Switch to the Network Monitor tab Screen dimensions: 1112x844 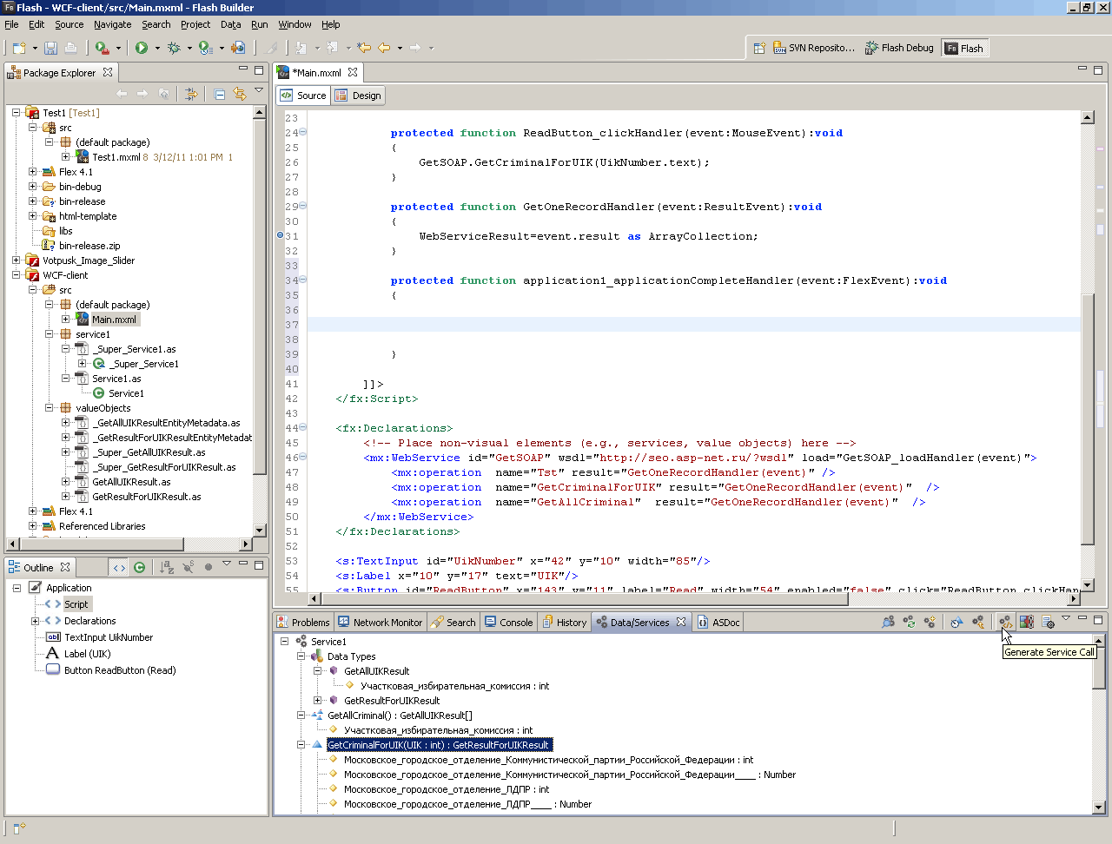click(381, 623)
